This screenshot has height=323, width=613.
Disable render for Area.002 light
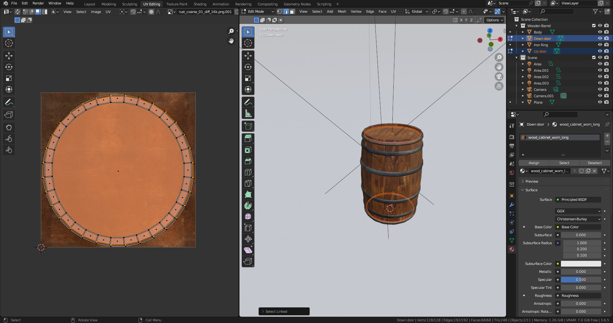coord(606,77)
